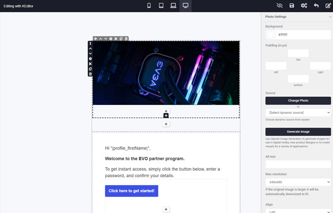Click container drag handle in the black side toolbar
This screenshot has width=333, height=213.
coord(90,43)
